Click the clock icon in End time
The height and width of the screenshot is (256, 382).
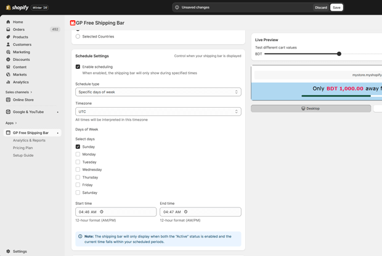click(185, 212)
